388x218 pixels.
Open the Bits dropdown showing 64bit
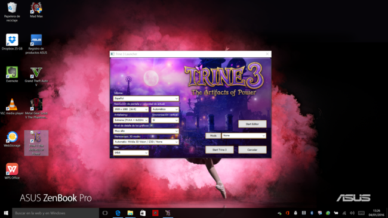coord(131,153)
